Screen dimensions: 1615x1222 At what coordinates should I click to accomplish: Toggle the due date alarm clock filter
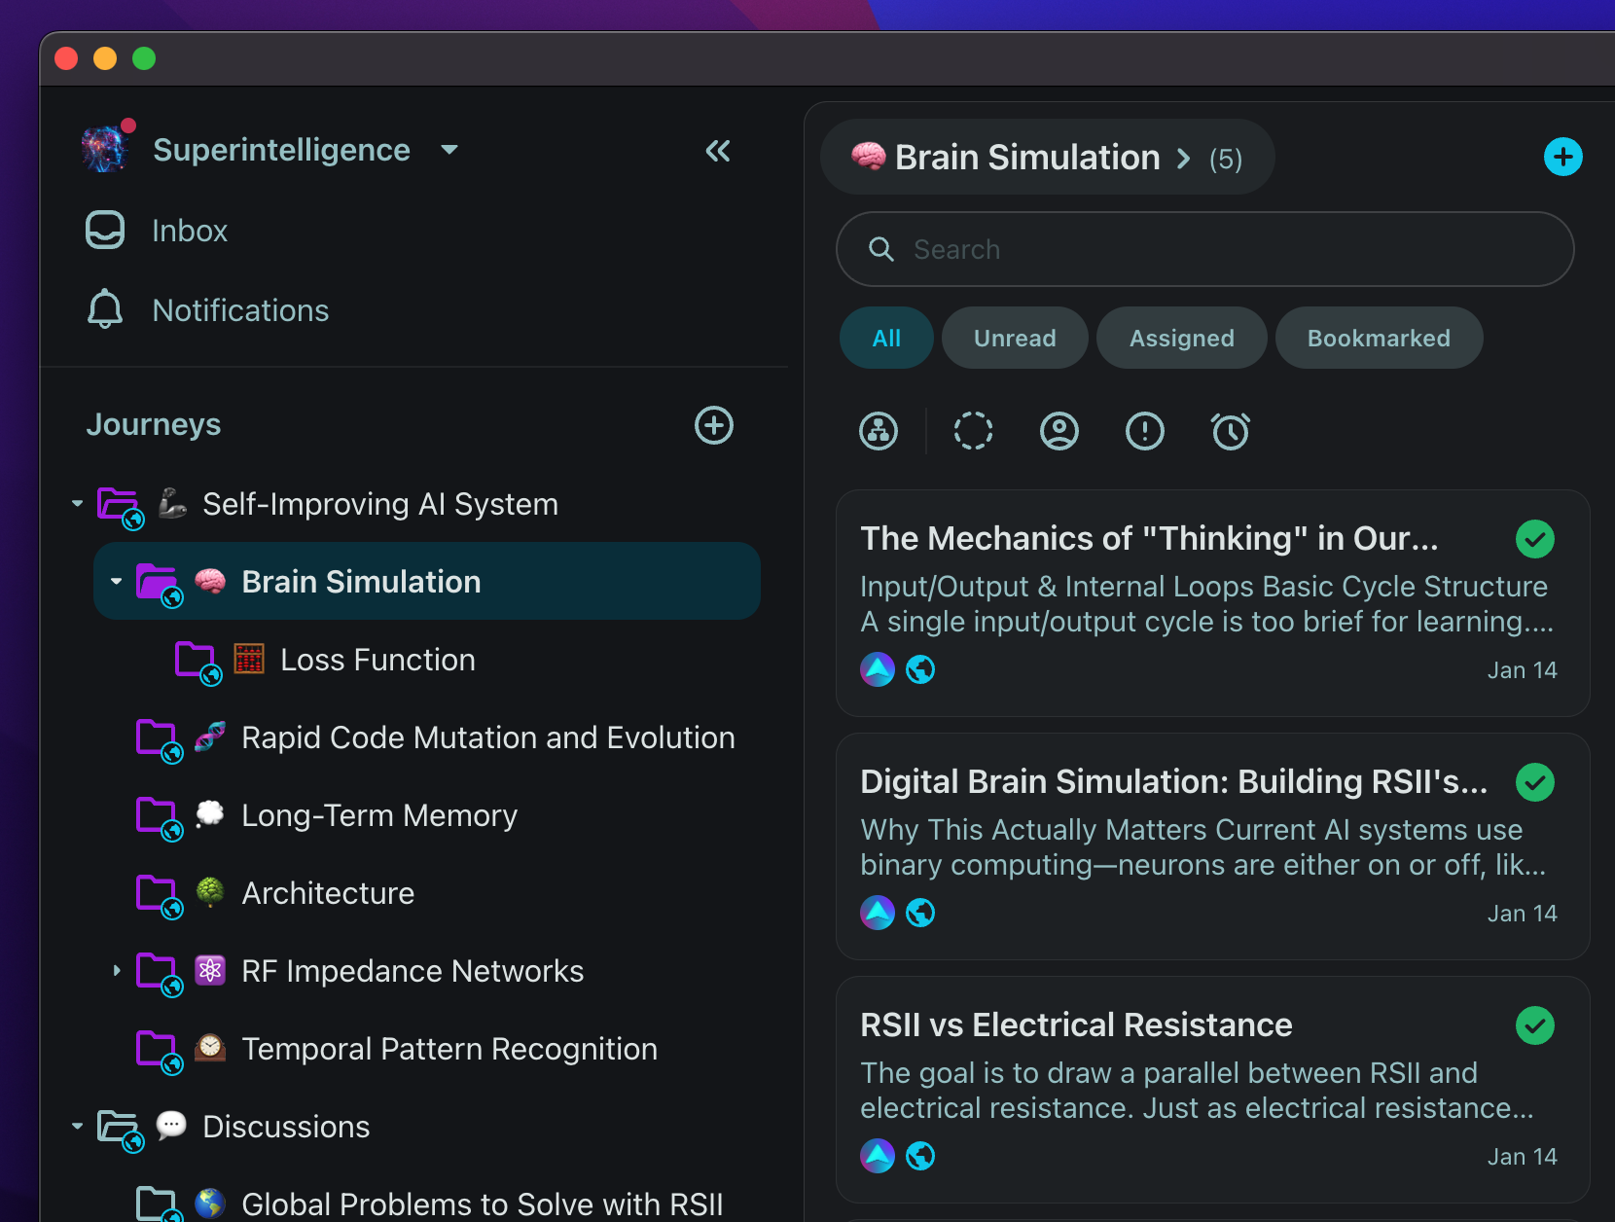click(1231, 430)
